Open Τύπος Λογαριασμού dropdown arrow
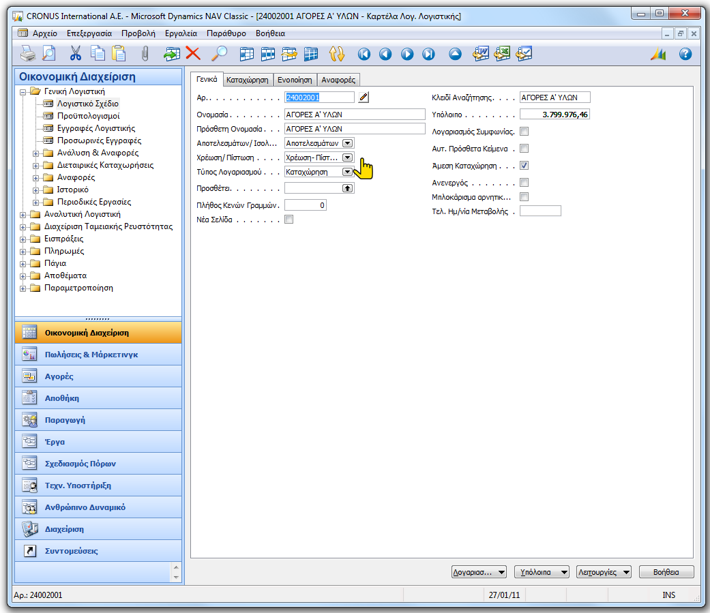The image size is (710, 613). [x=347, y=172]
